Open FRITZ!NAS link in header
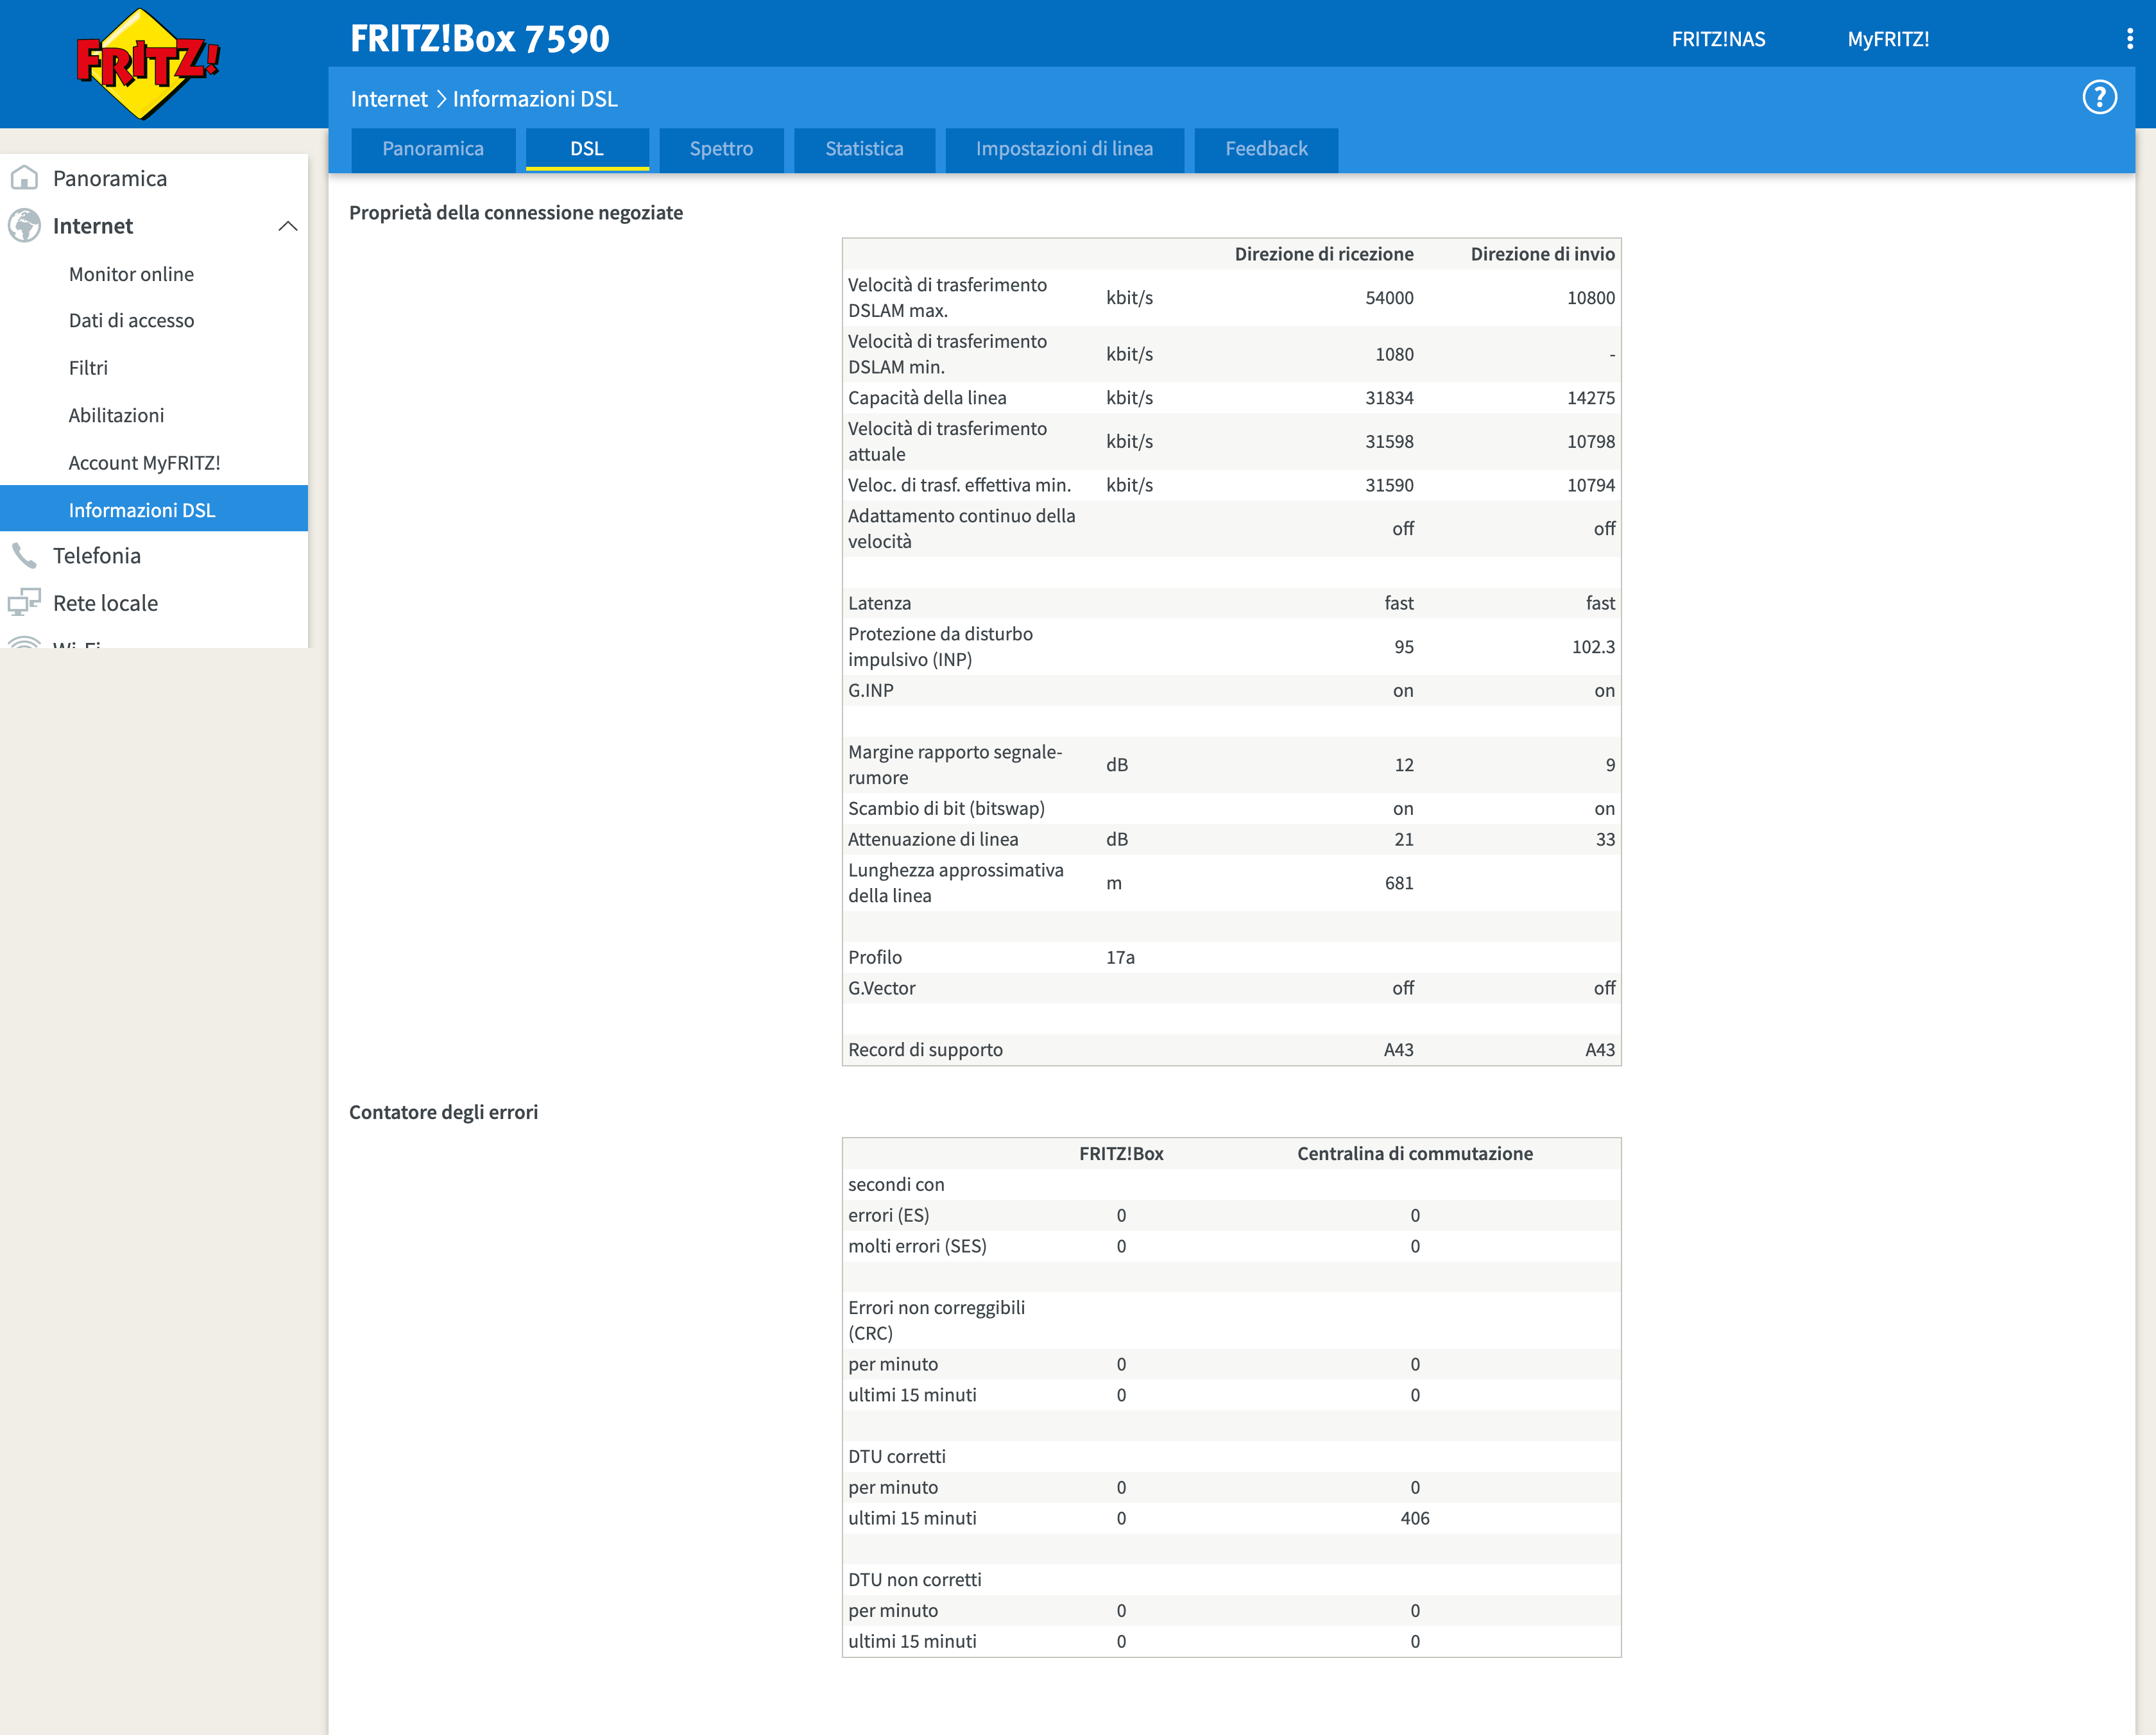Screen dimensions: 2156x1735 coord(1718,39)
